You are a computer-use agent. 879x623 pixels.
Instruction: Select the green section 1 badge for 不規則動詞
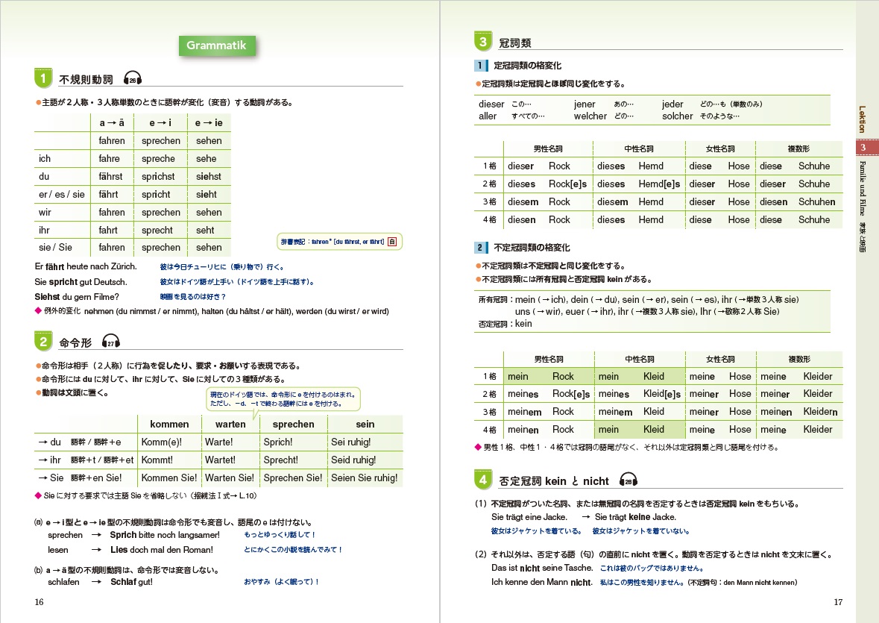pos(44,78)
